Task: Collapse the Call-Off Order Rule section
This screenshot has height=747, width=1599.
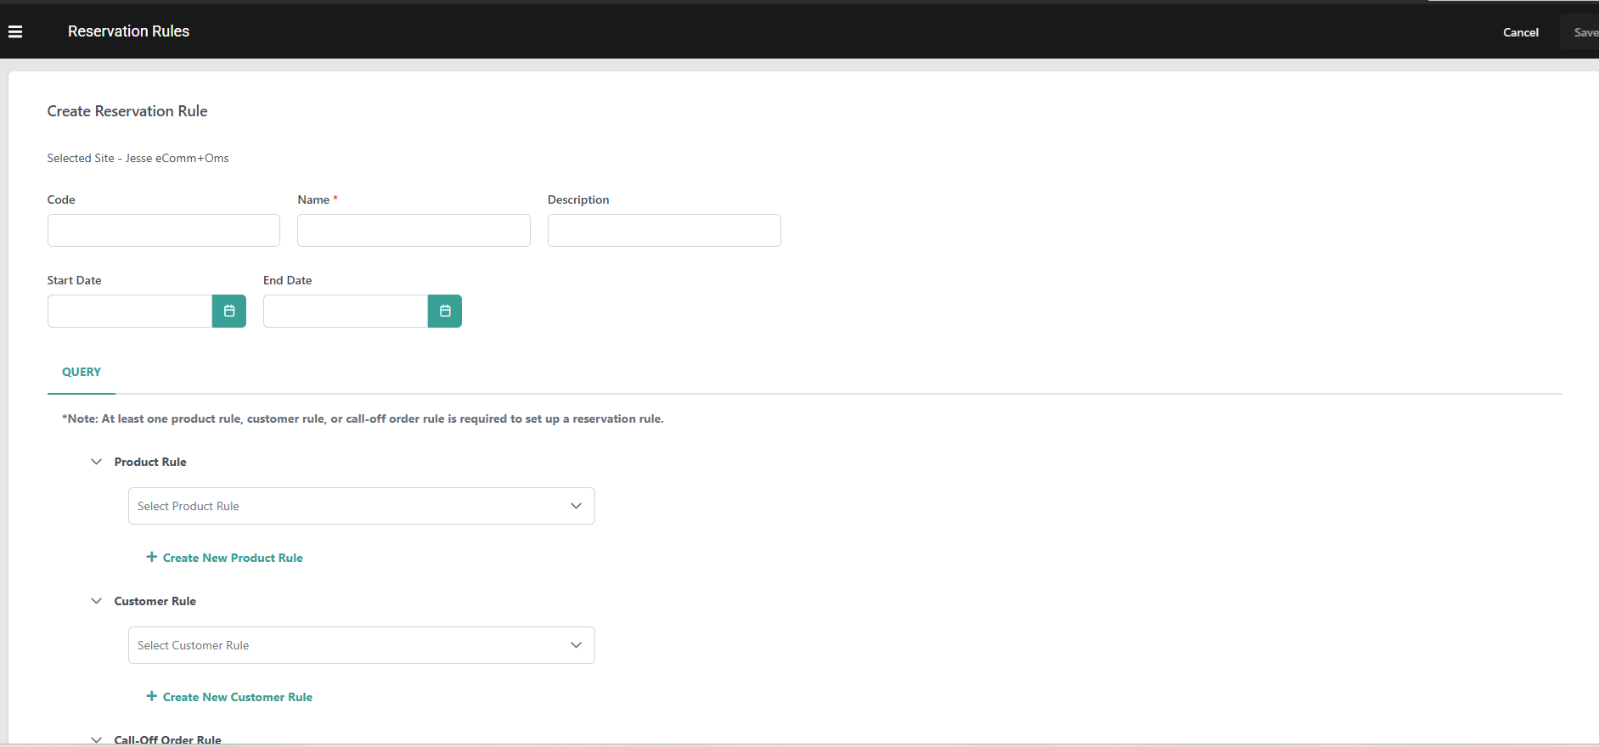Action: click(x=96, y=739)
